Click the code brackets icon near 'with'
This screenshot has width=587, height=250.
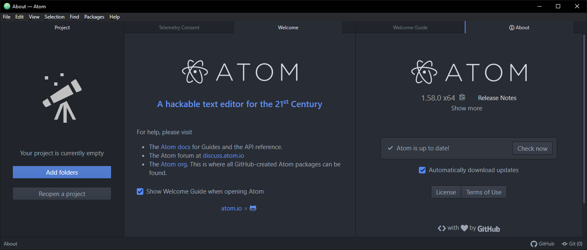(442, 228)
